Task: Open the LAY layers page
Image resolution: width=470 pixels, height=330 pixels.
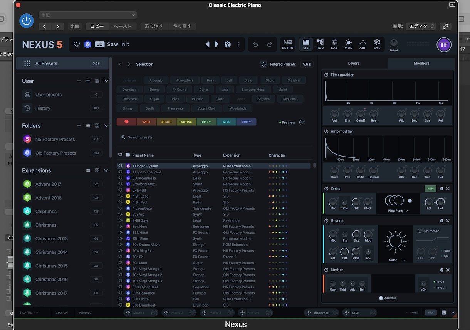Action: [334, 44]
